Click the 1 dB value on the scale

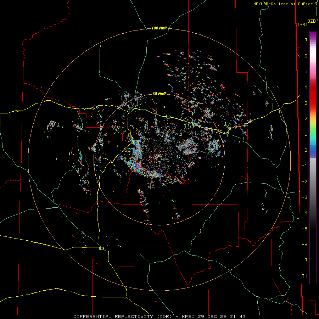(x=306, y=134)
